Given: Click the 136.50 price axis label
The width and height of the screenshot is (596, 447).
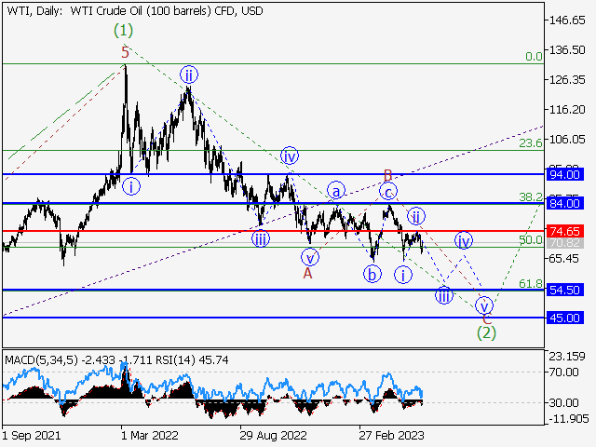Looking at the screenshot, I should (x=568, y=49).
